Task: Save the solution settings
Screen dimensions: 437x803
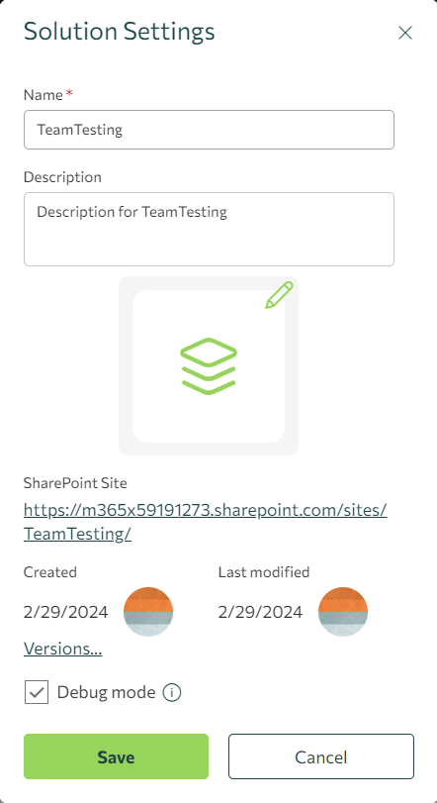Action: (x=116, y=756)
